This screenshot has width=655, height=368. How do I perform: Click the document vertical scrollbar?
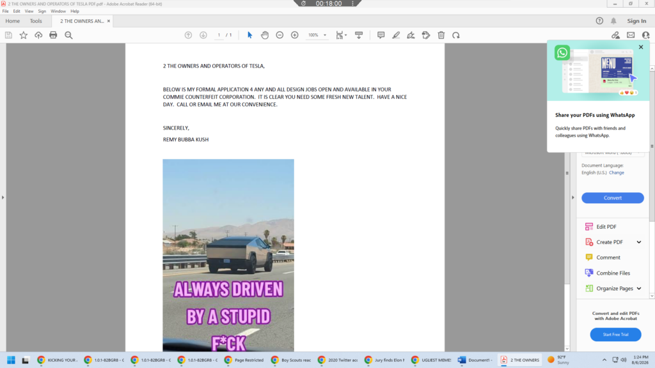[x=567, y=172]
